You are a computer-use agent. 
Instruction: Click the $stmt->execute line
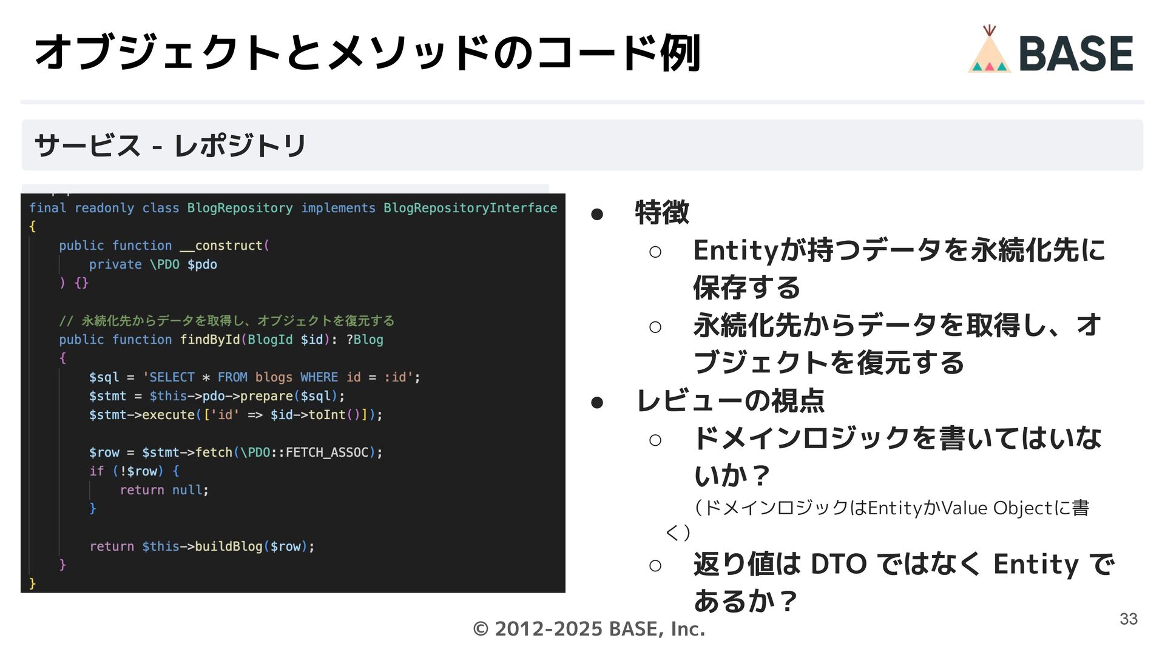pyautogui.click(x=236, y=415)
